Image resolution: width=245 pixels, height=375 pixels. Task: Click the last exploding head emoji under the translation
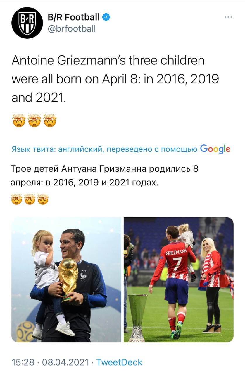[43, 200]
